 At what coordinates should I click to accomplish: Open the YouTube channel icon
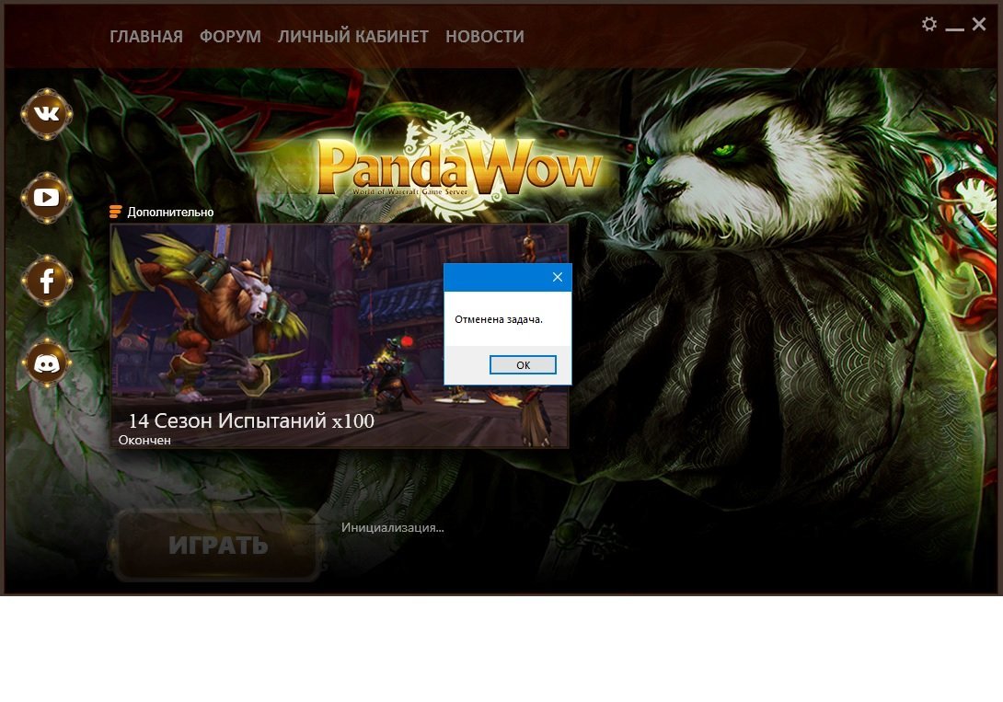(46, 197)
